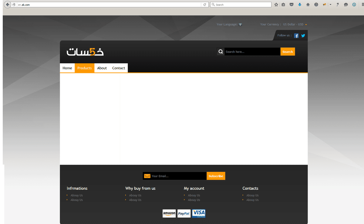
Task: Open the US Dollar - USD currency dropdown
Action: [x=295, y=25]
